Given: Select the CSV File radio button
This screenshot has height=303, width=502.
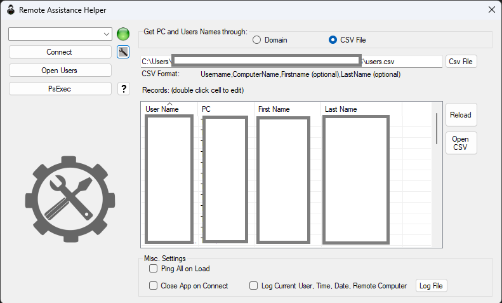Looking at the screenshot, I should point(333,40).
